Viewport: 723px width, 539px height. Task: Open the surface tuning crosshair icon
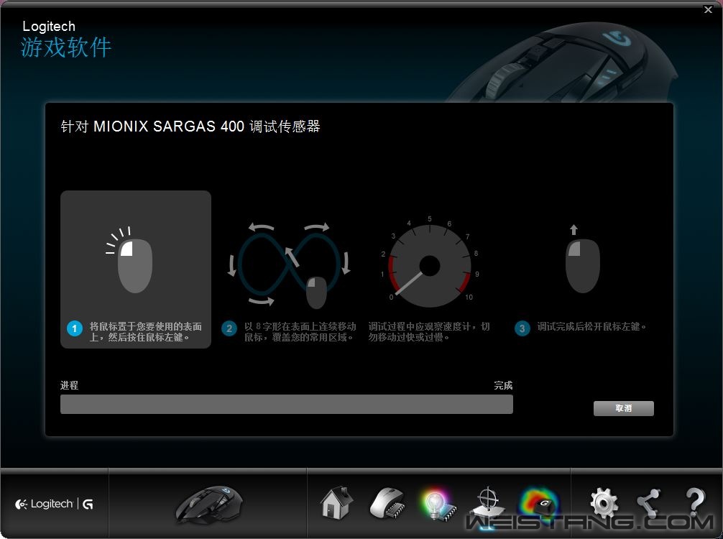coord(488,504)
